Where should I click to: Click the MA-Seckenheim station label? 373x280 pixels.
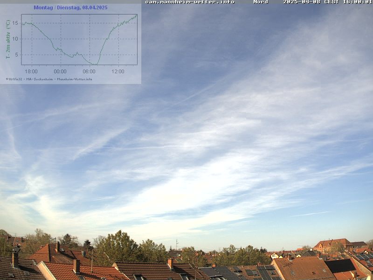(39, 79)
